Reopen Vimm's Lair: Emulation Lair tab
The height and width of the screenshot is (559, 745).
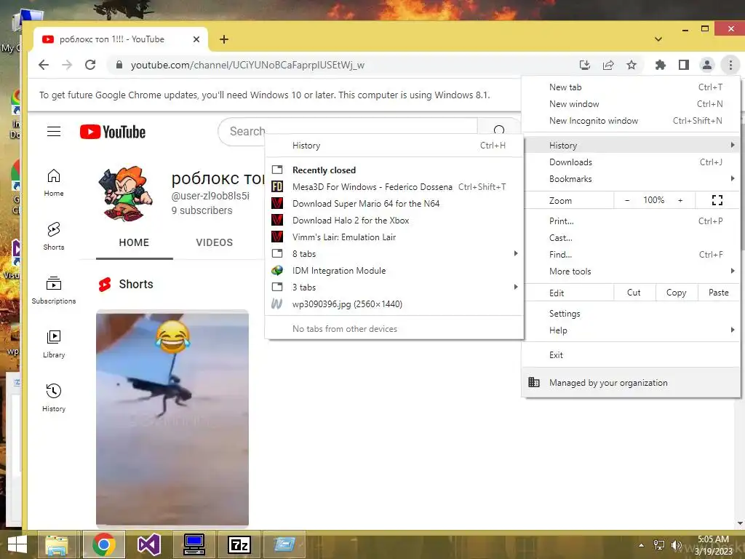pos(394,237)
